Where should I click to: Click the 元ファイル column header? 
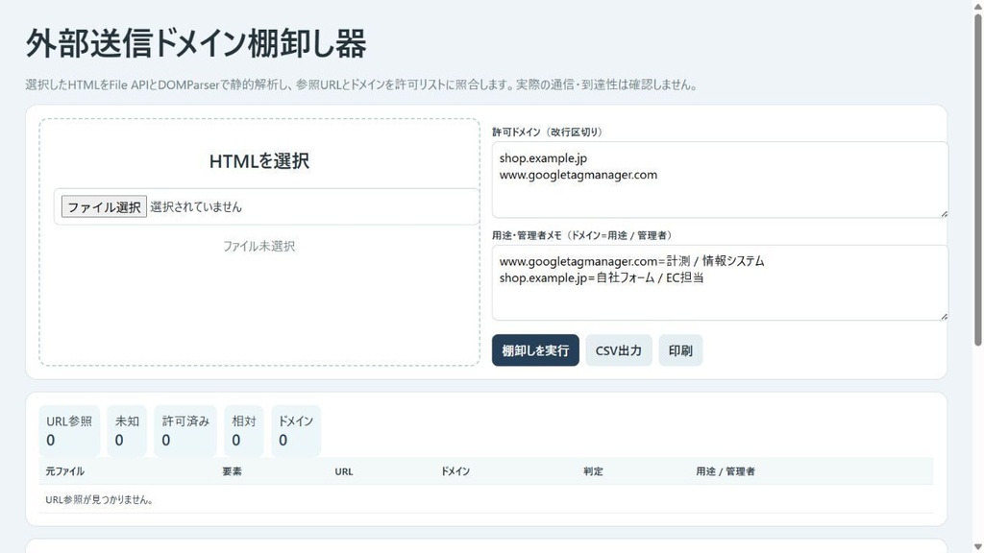(x=64, y=471)
